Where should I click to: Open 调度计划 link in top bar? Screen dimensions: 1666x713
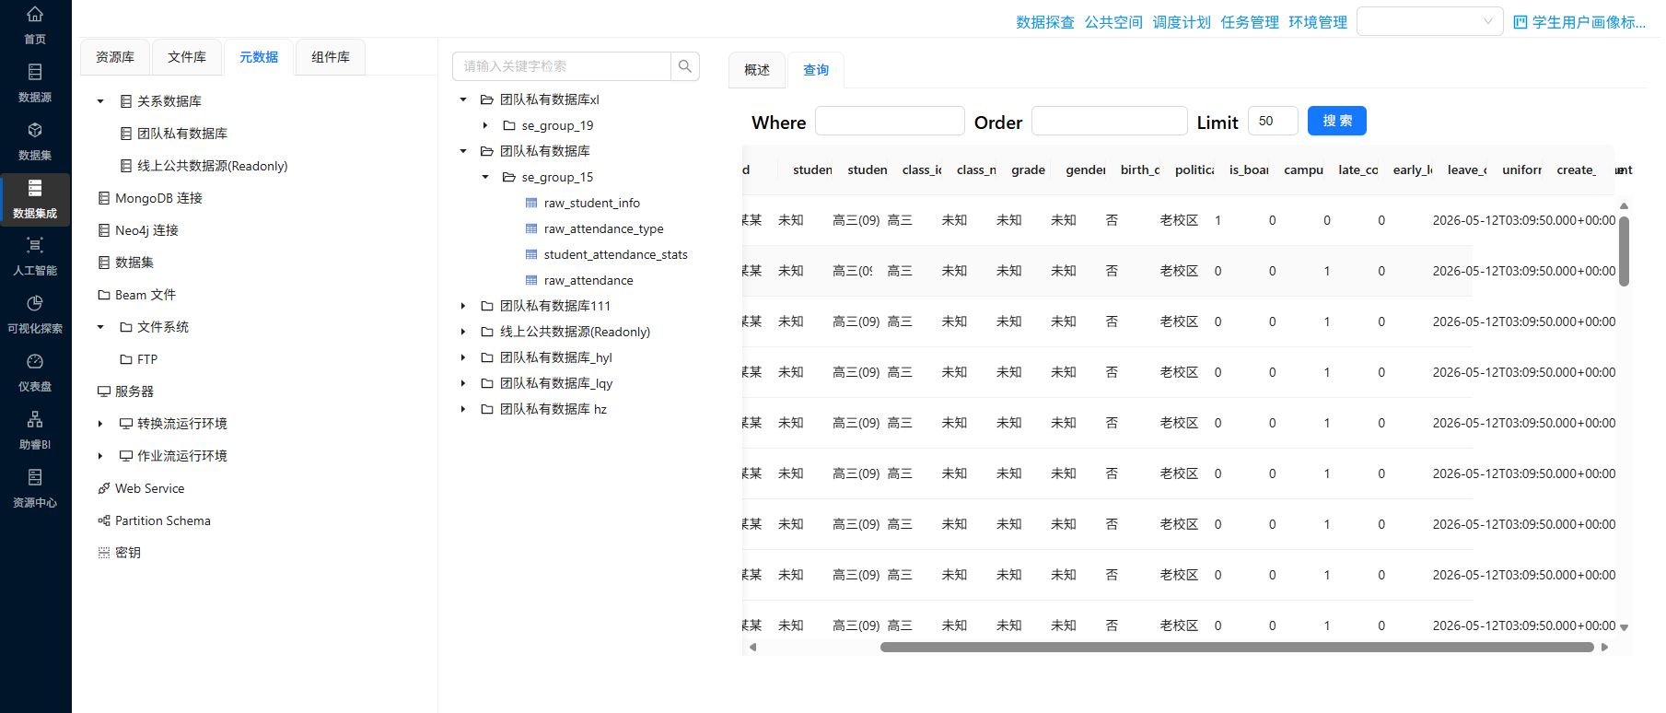1182,22
